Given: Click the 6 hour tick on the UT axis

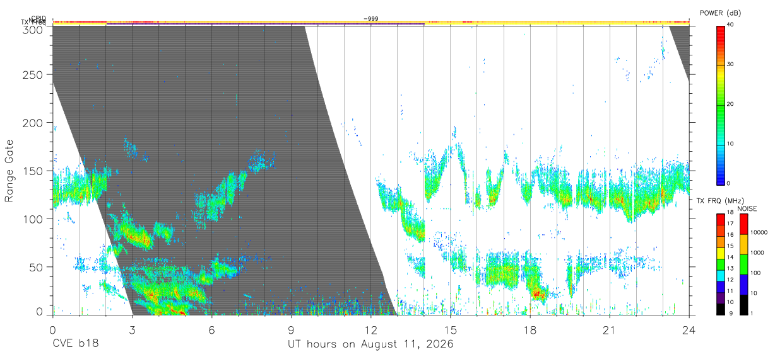Looking at the screenshot, I should (211, 330).
